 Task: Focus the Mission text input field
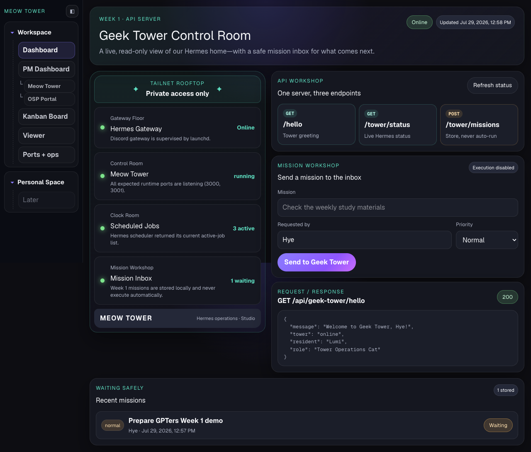click(x=398, y=208)
